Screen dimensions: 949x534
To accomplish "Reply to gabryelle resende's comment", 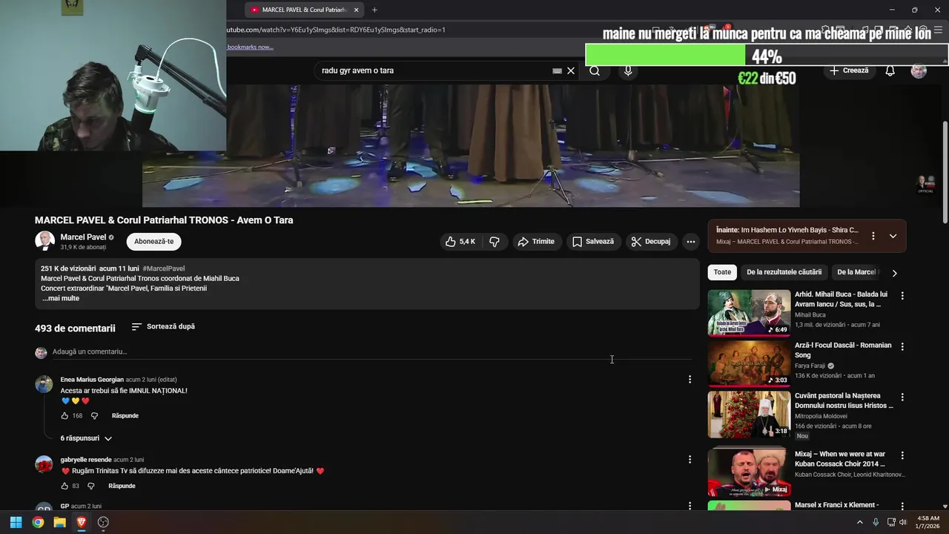I will pyautogui.click(x=122, y=486).
